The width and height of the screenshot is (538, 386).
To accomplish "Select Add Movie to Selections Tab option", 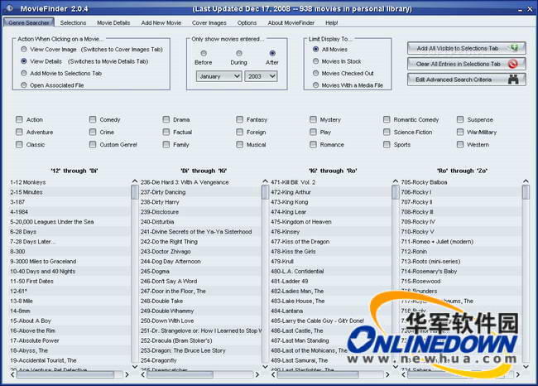I will pyautogui.click(x=24, y=73).
